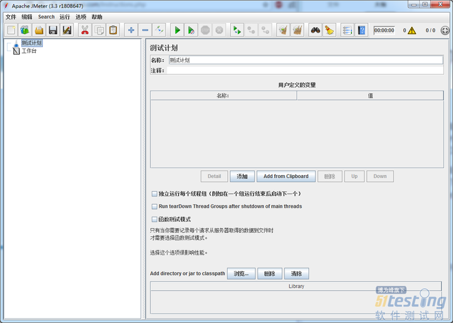
Task: Click the 名称 input field
Action: [x=306, y=60]
